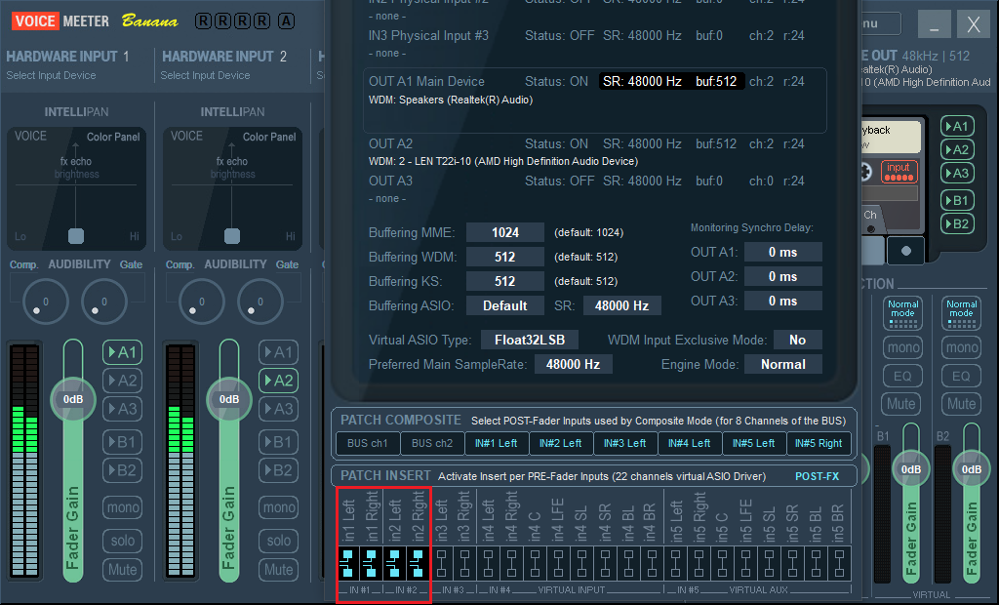The height and width of the screenshot is (605, 999).
Task: Enable the in5 SL insert icon
Action: (769, 564)
